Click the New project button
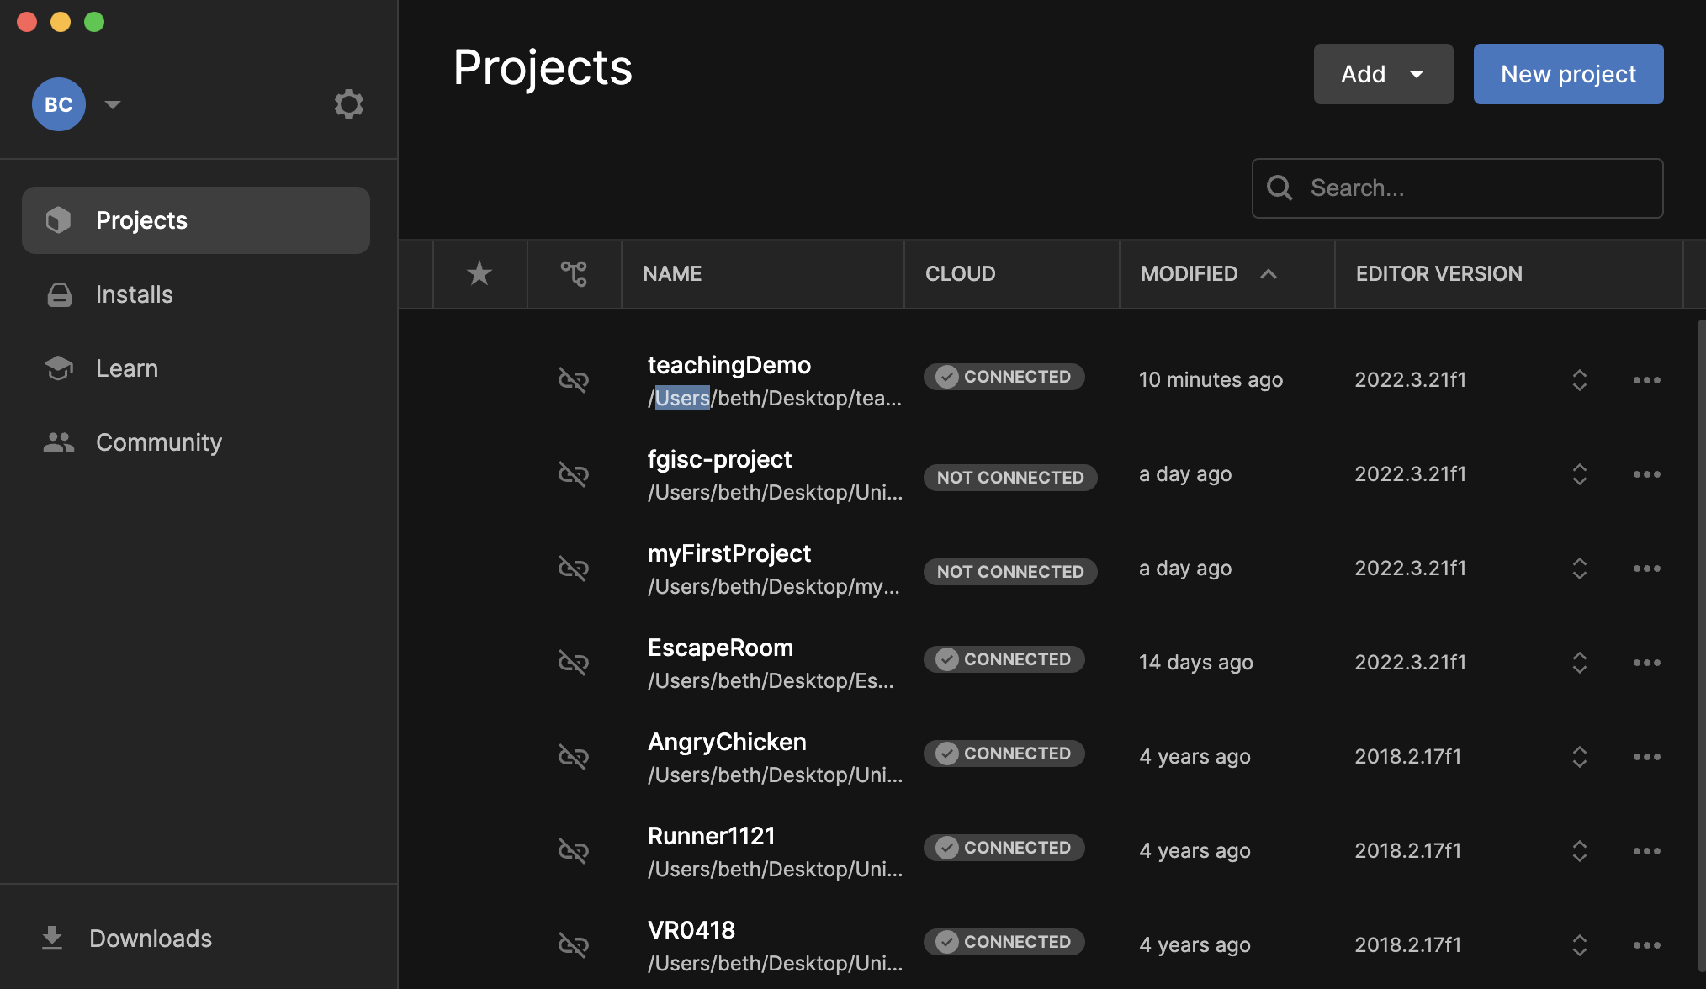Viewport: 1706px width, 989px height. [1568, 74]
